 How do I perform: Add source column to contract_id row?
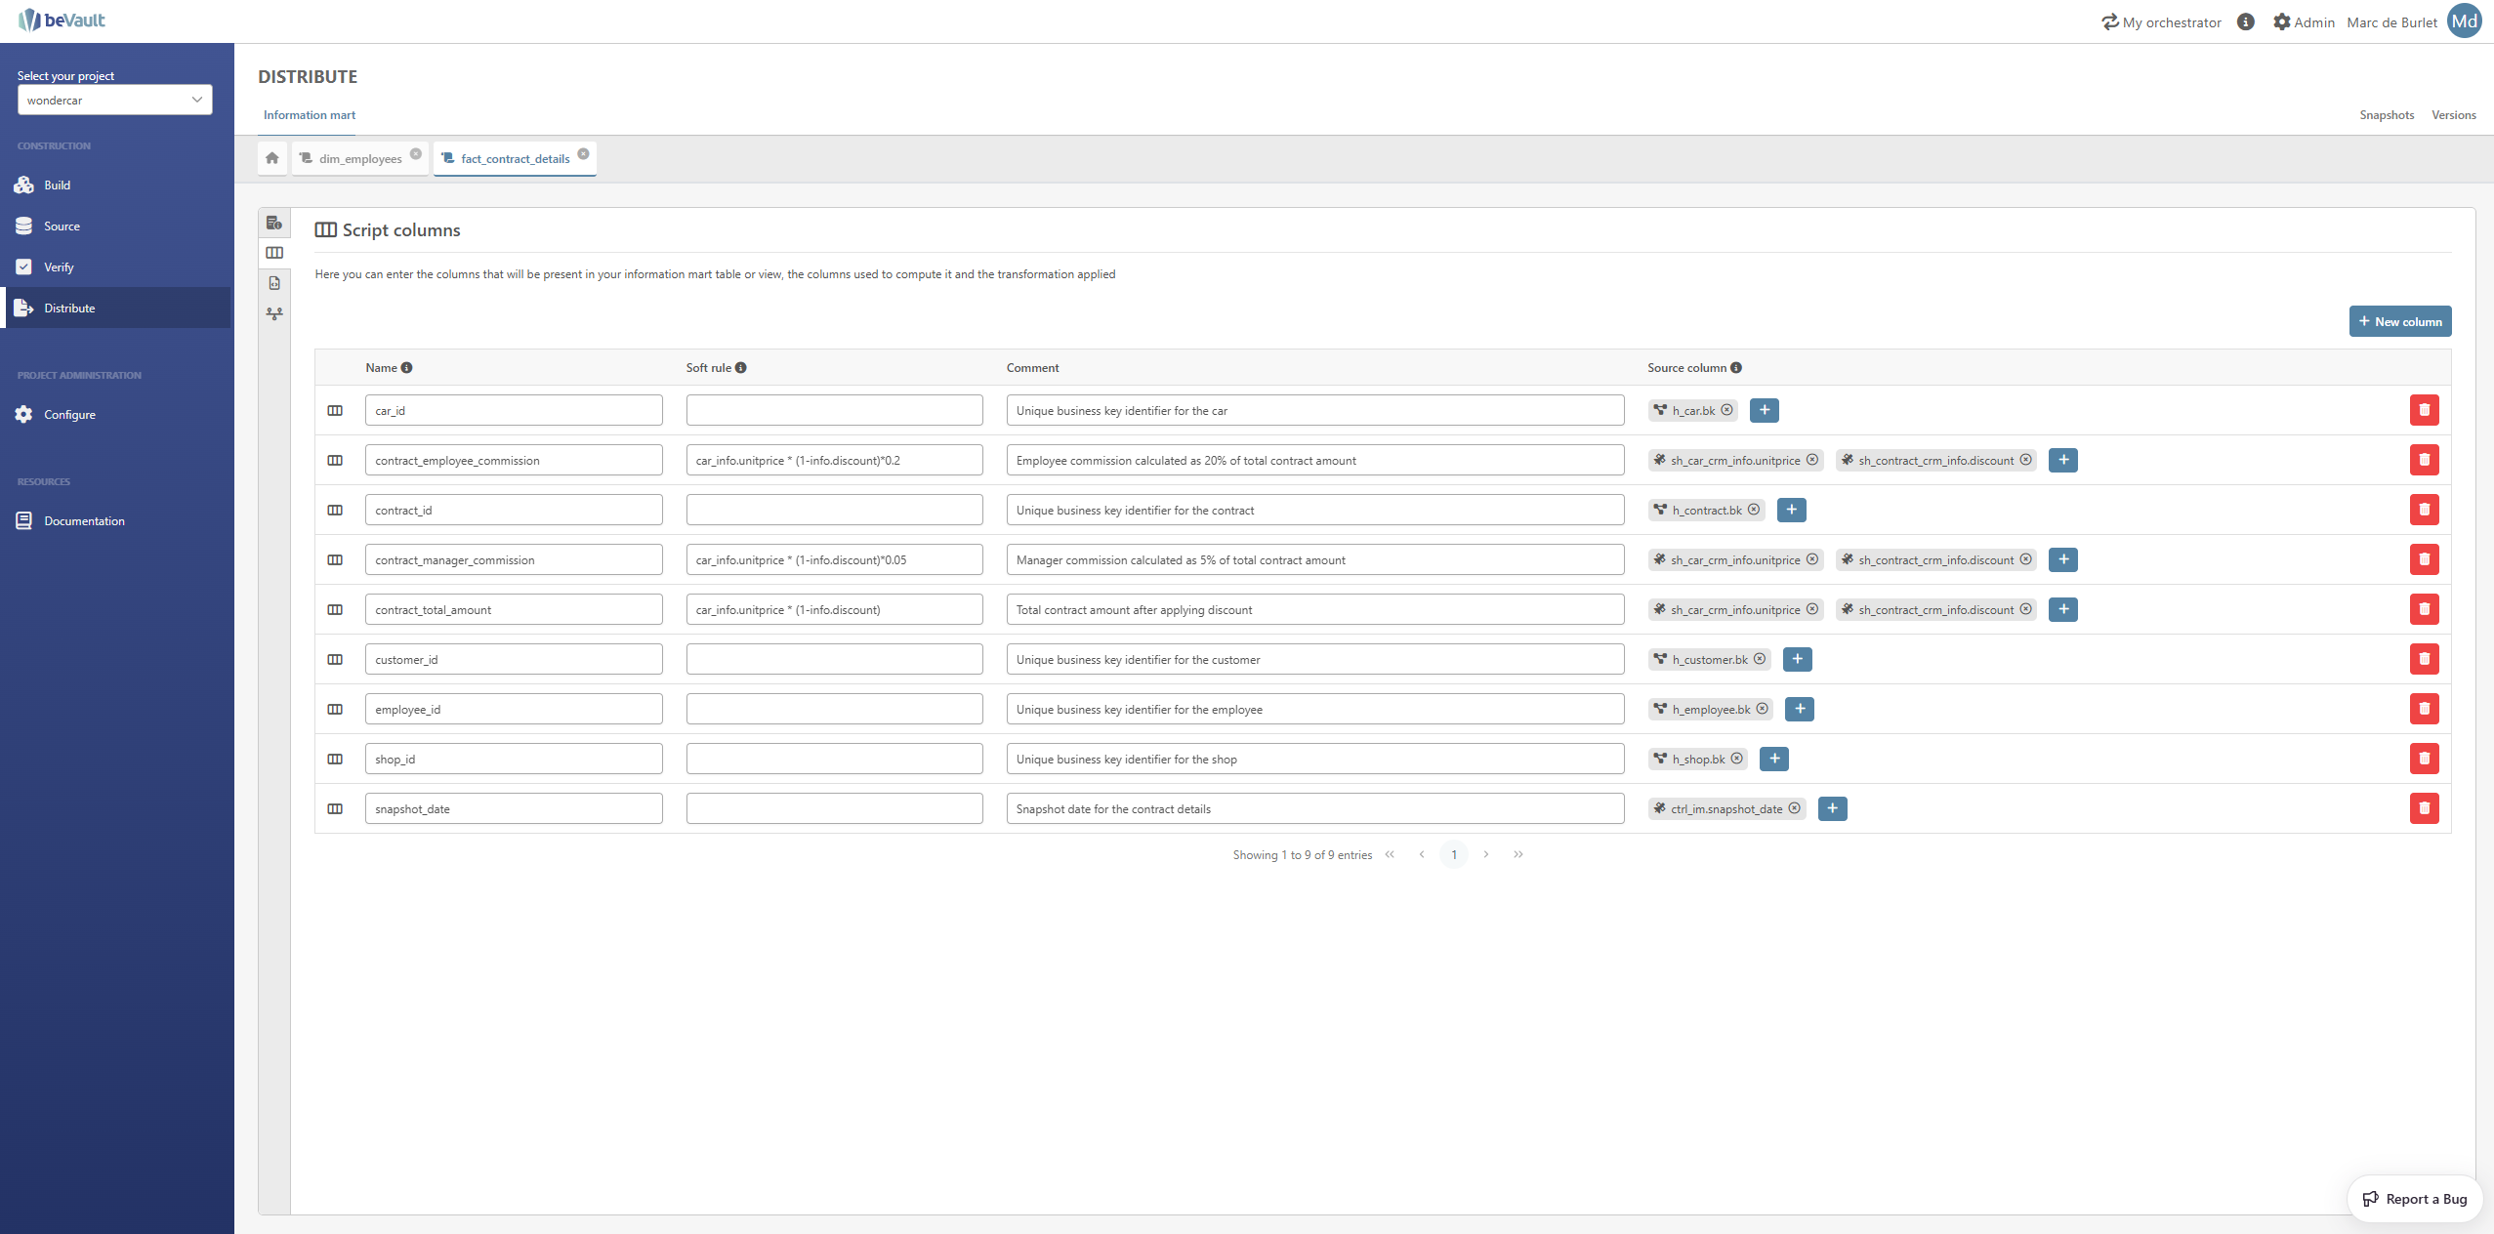(1791, 510)
